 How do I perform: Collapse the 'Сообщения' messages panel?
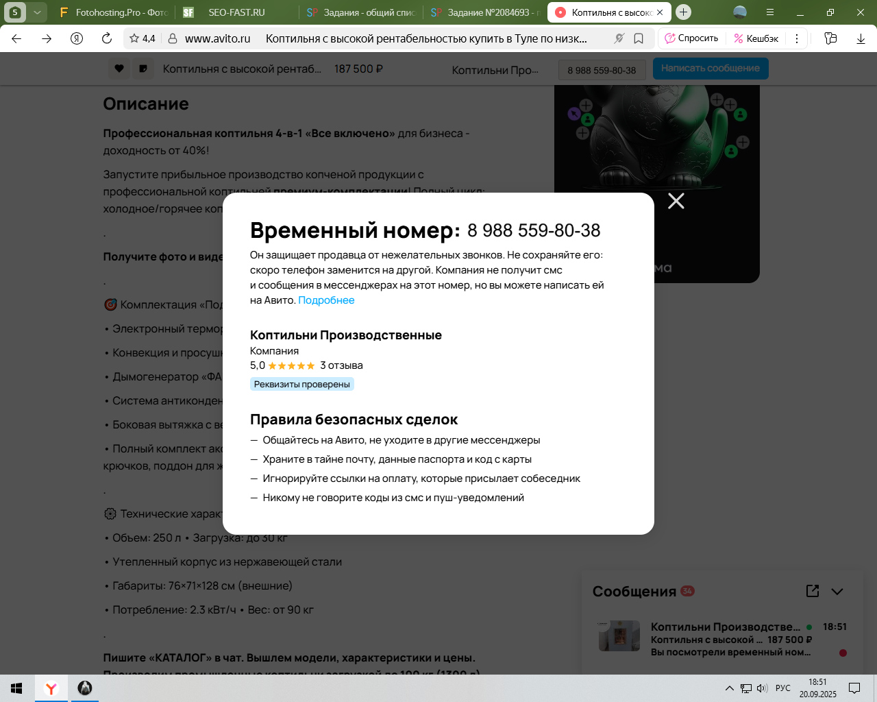pyautogui.click(x=837, y=592)
